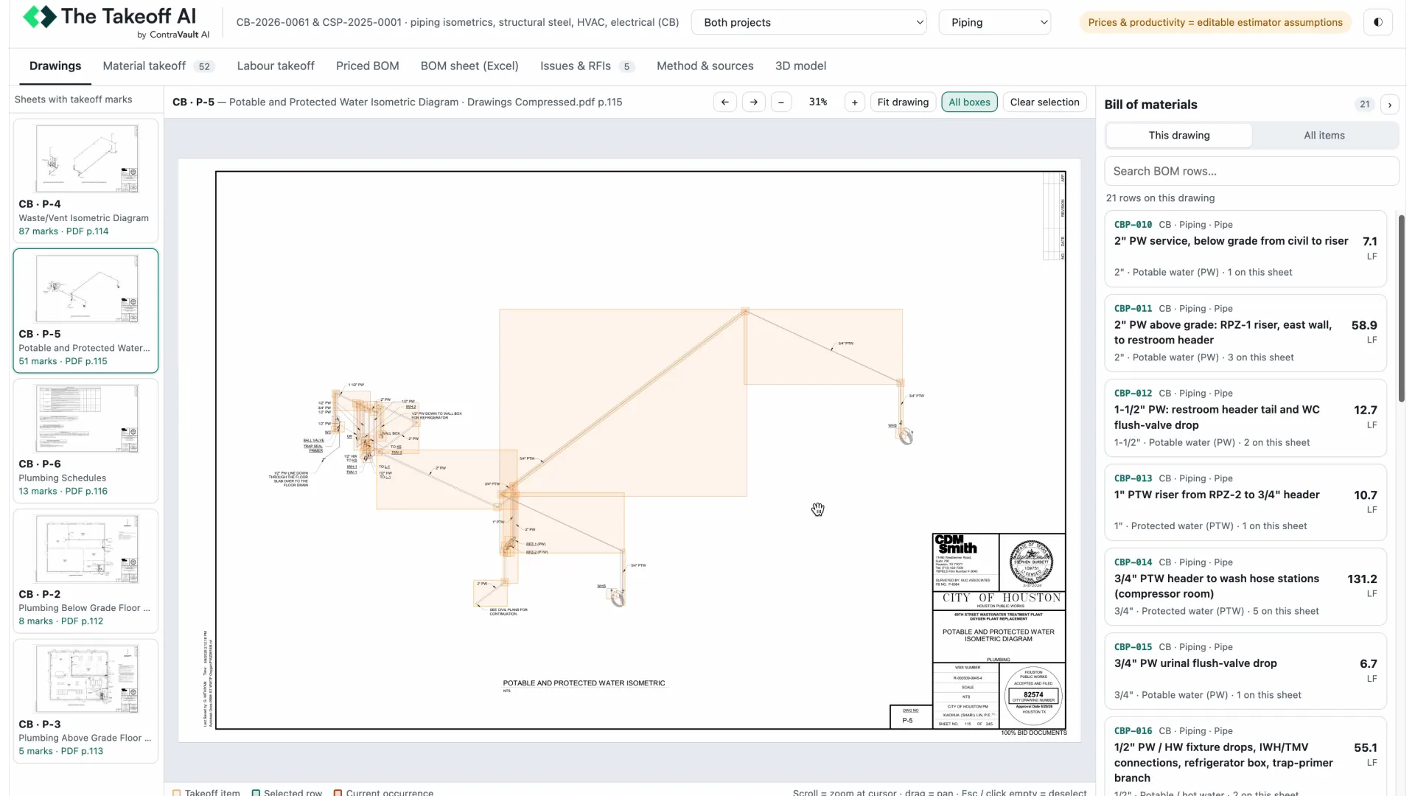This screenshot has height=796, width=1415.
Task: Select BOM row CBP-013
Action: 1245,502
